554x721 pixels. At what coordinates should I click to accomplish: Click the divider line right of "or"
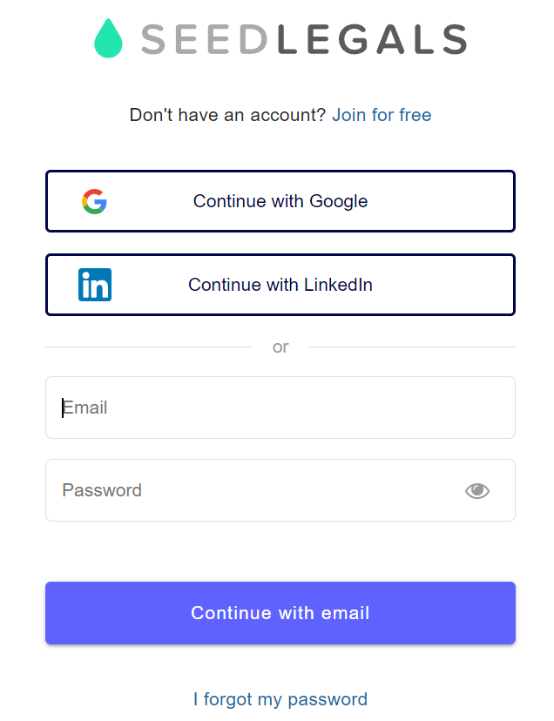coord(412,347)
